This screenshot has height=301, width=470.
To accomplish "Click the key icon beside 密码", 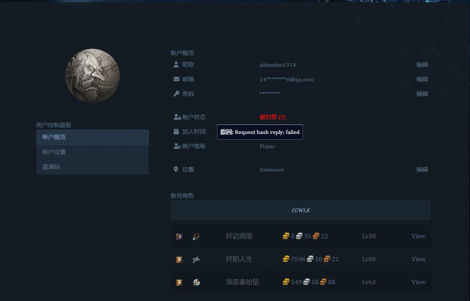I will pyautogui.click(x=176, y=94).
